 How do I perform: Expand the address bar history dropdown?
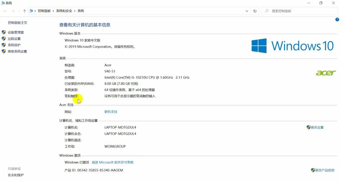pos(247,11)
